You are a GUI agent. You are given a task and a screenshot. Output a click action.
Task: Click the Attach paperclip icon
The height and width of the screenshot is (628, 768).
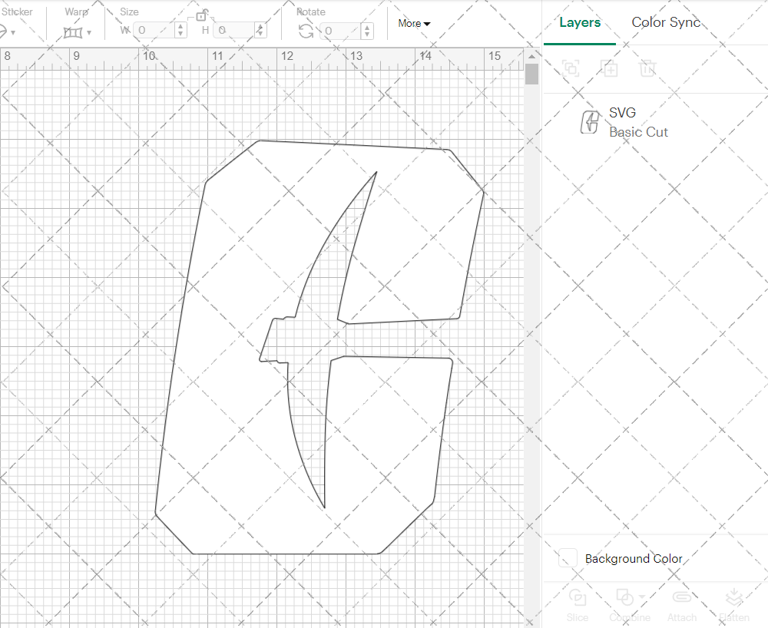[681, 597]
